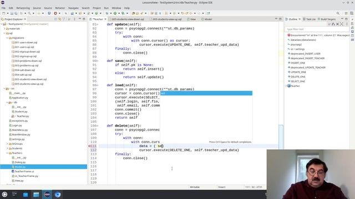Click error marker at line 111 gutter

pos(89,146)
